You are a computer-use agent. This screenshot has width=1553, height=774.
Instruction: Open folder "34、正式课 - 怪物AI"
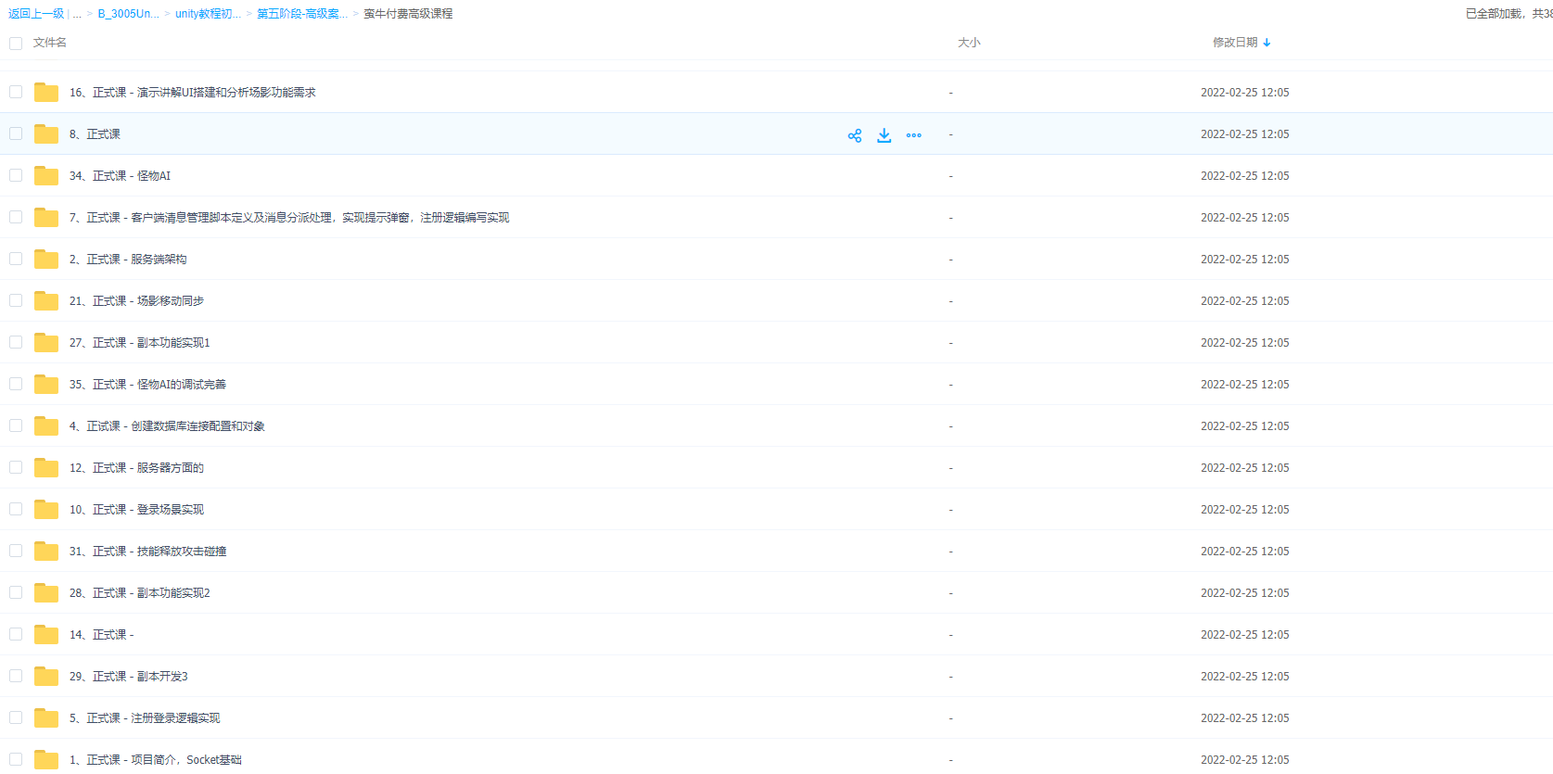click(120, 176)
